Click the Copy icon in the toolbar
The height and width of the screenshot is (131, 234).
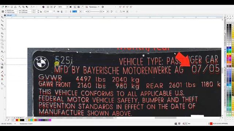point(23,7)
